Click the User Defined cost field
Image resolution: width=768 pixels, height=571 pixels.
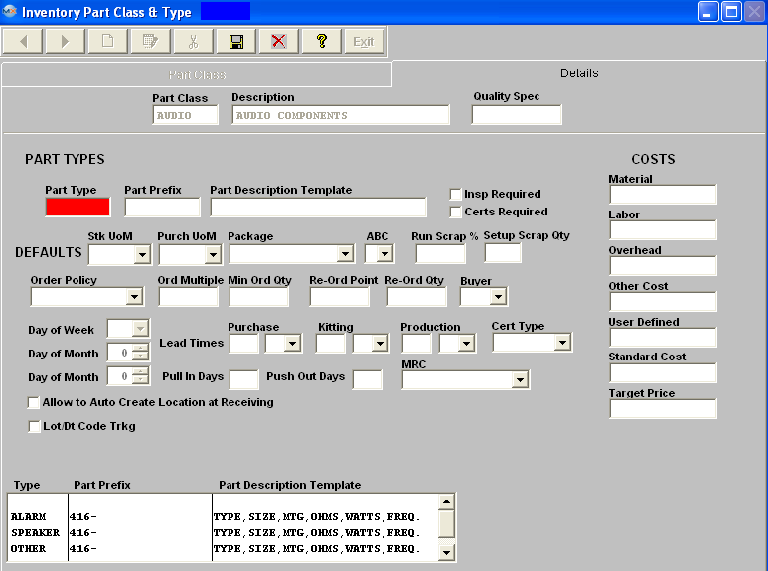664,338
